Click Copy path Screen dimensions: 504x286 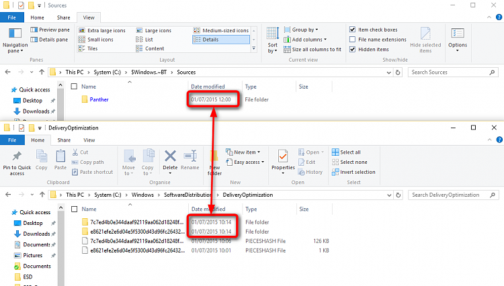click(88, 162)
